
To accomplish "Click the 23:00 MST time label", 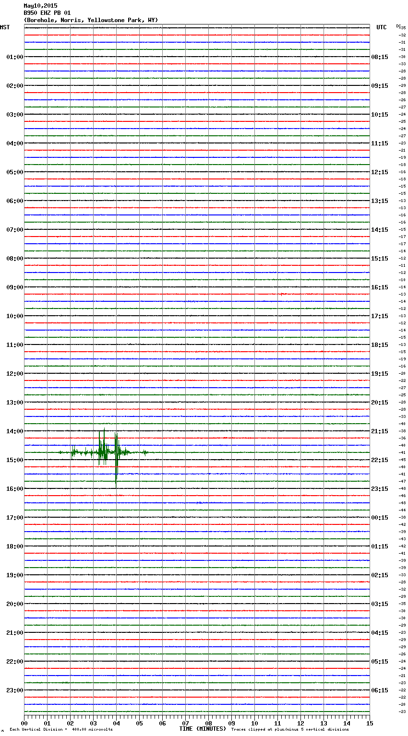I will (14, 690).
